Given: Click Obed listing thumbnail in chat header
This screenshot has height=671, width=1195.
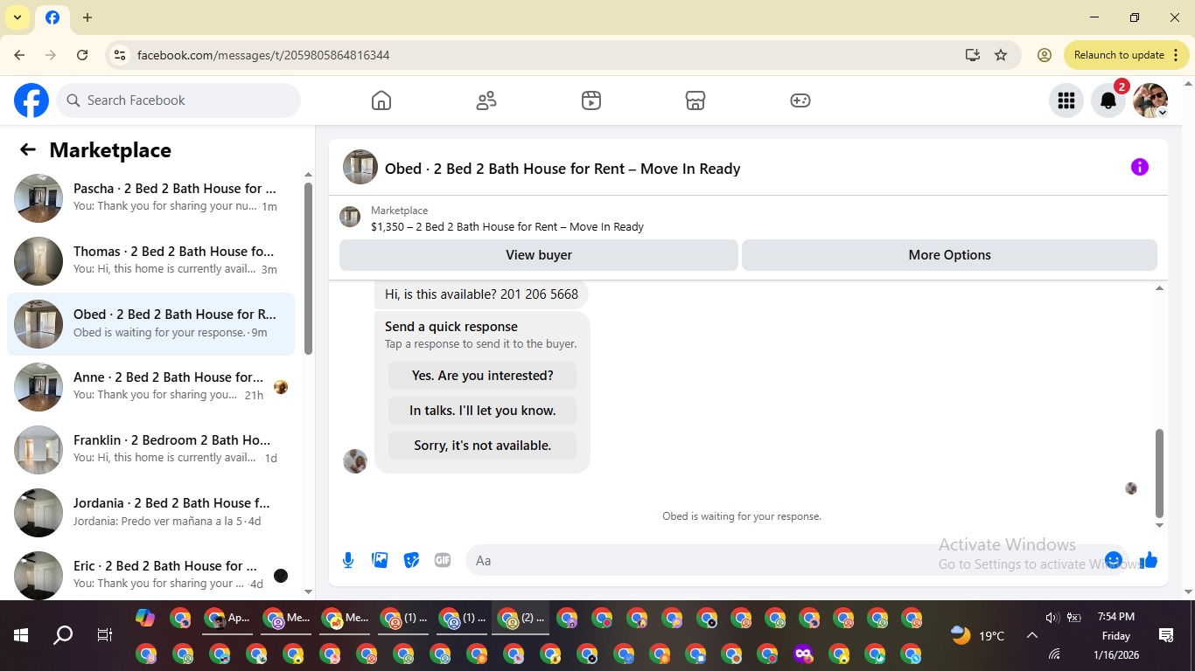Looking at the screenshot, I should click(360, 167).
